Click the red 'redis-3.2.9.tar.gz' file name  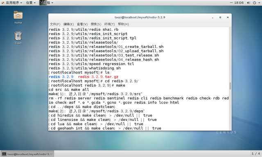(x=98, y=77)
